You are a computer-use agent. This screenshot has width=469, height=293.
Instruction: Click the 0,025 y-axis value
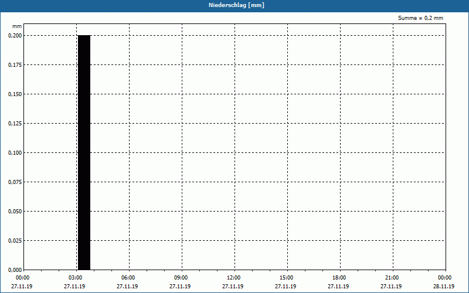point(15,240)
